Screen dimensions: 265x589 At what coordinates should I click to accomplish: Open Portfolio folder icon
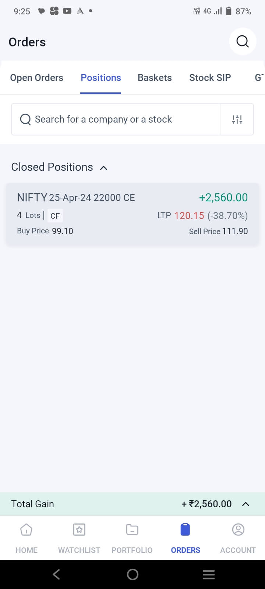132,530
